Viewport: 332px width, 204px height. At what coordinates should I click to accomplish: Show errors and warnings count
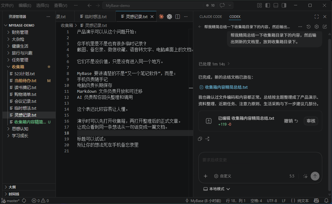(40, 201)
